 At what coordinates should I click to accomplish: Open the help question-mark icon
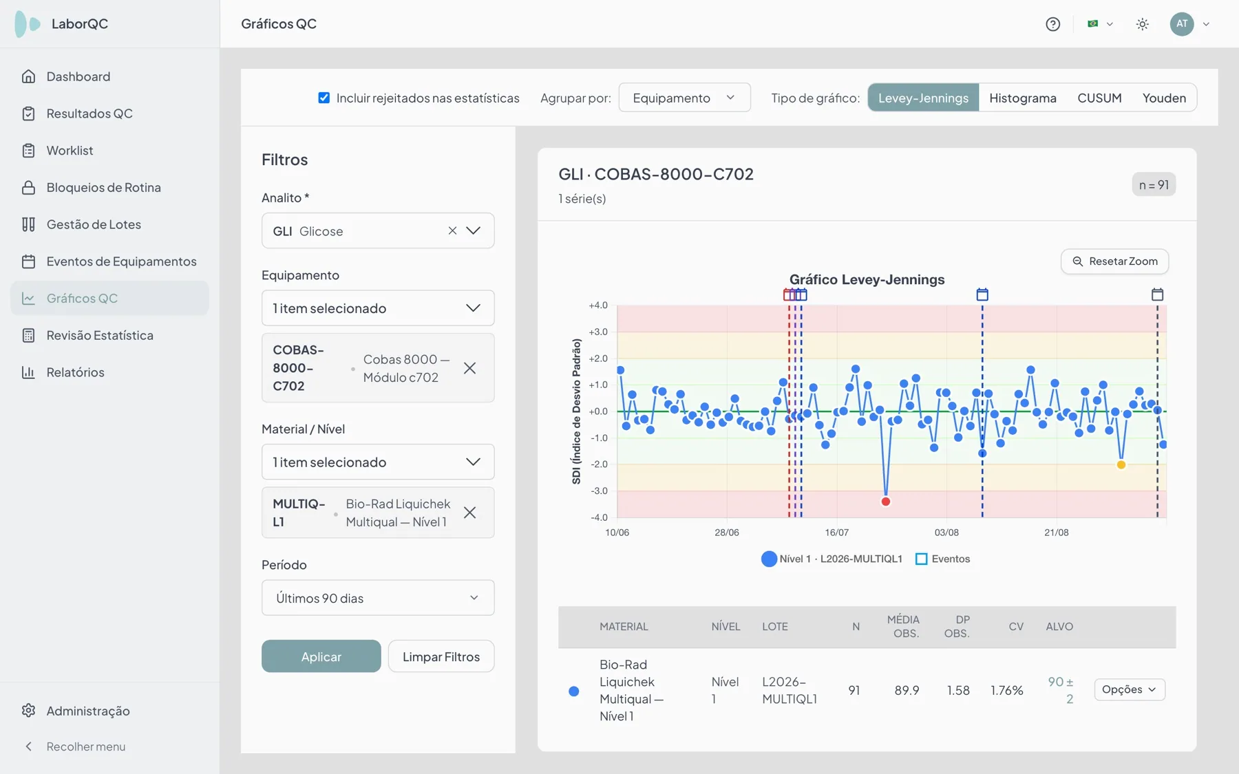(1052, 24)
